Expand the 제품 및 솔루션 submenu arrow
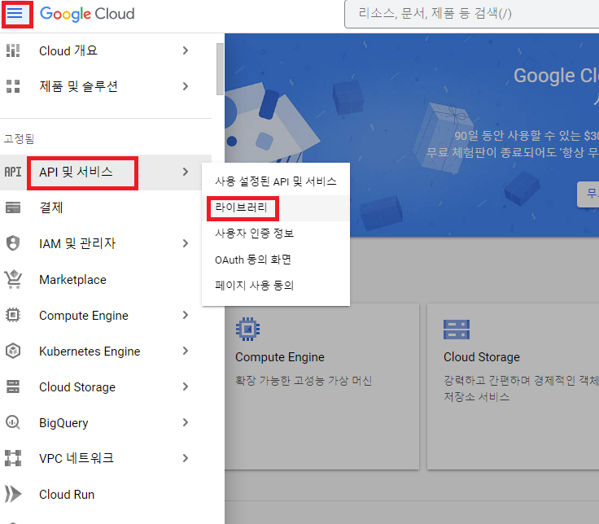The height and width of the screenshot is (524, 599). point(186,86)
